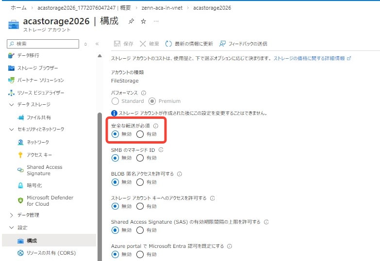This screenshot has height=261, width=380.
Task: Set 安全な転送が必須 to 無効
Action: (x=115, y=134)
